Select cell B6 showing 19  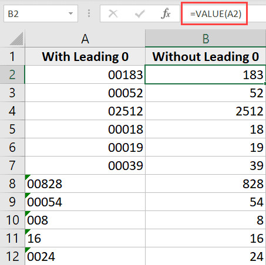206,147
